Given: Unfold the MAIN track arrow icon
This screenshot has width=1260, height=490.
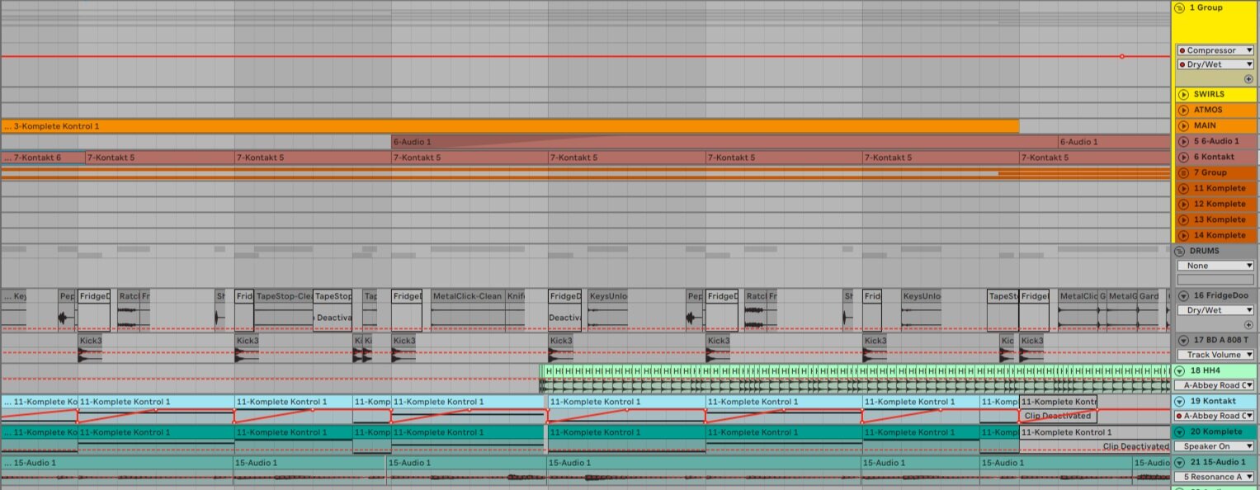Looking at the screenshot, I should (1183, 125).
